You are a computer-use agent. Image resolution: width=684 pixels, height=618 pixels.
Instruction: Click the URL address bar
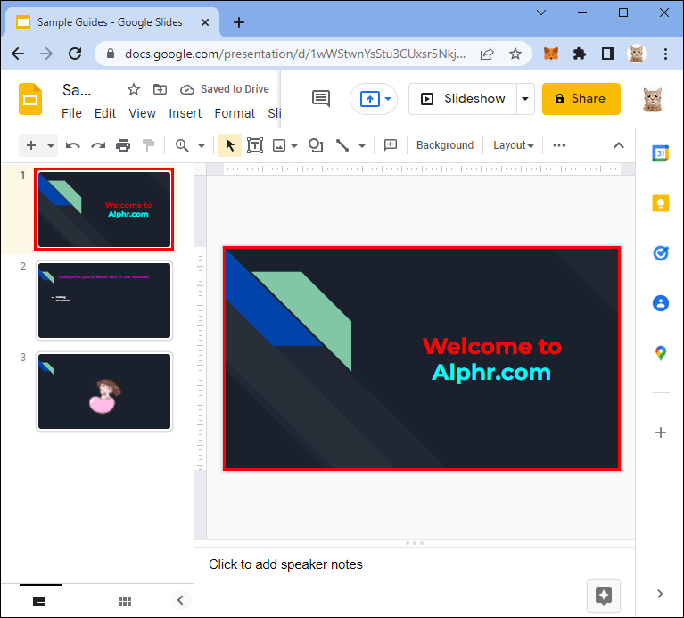point(295,54)
